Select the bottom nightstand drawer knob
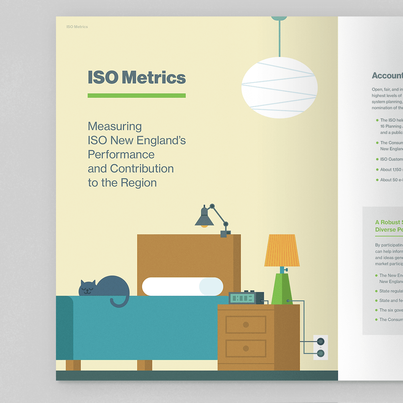 246,348
